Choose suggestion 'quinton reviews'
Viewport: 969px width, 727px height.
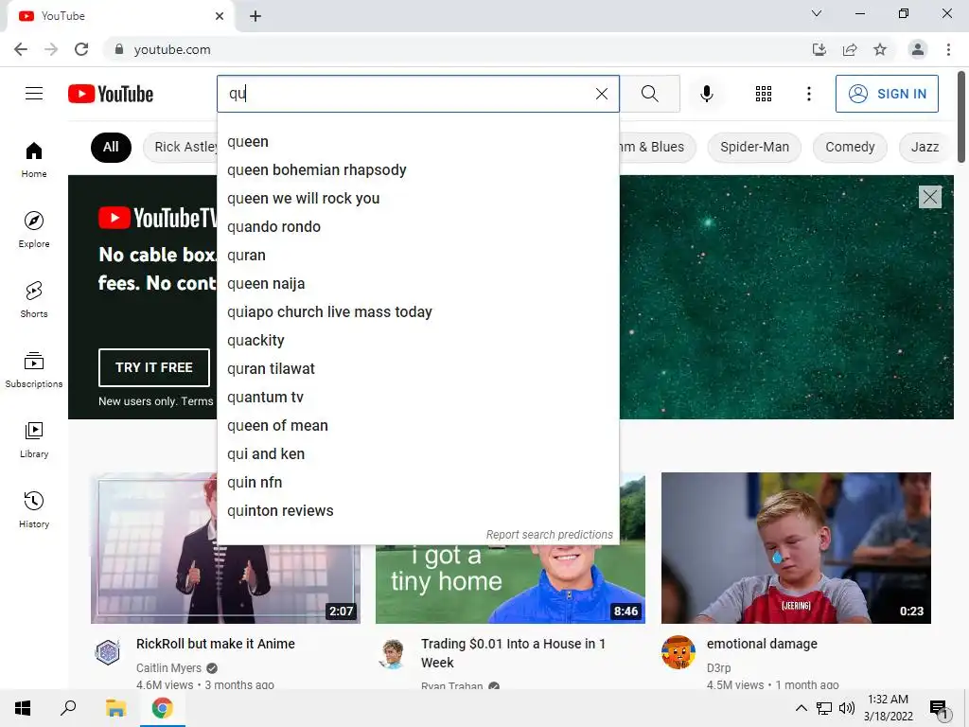tap(417, 511)
